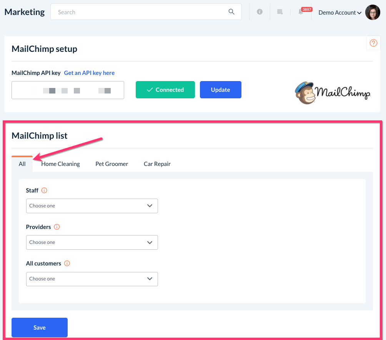Click the search magnifier icon

point(231,12)
